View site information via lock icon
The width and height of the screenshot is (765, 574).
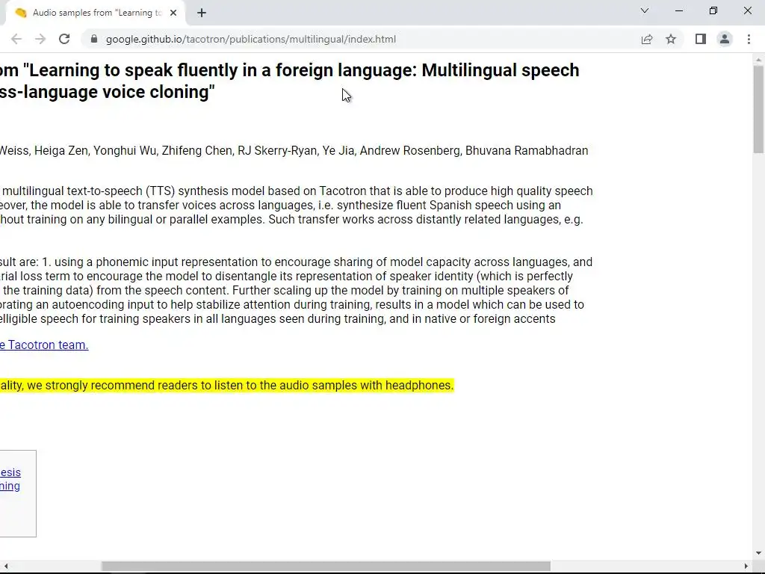point(94,39)
